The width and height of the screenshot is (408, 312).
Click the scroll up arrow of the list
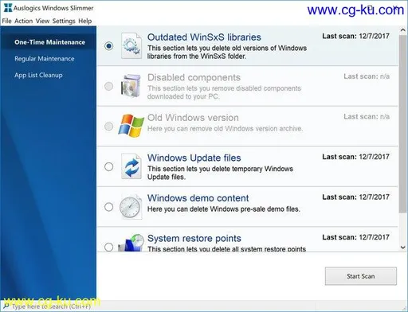click(402, 30)
